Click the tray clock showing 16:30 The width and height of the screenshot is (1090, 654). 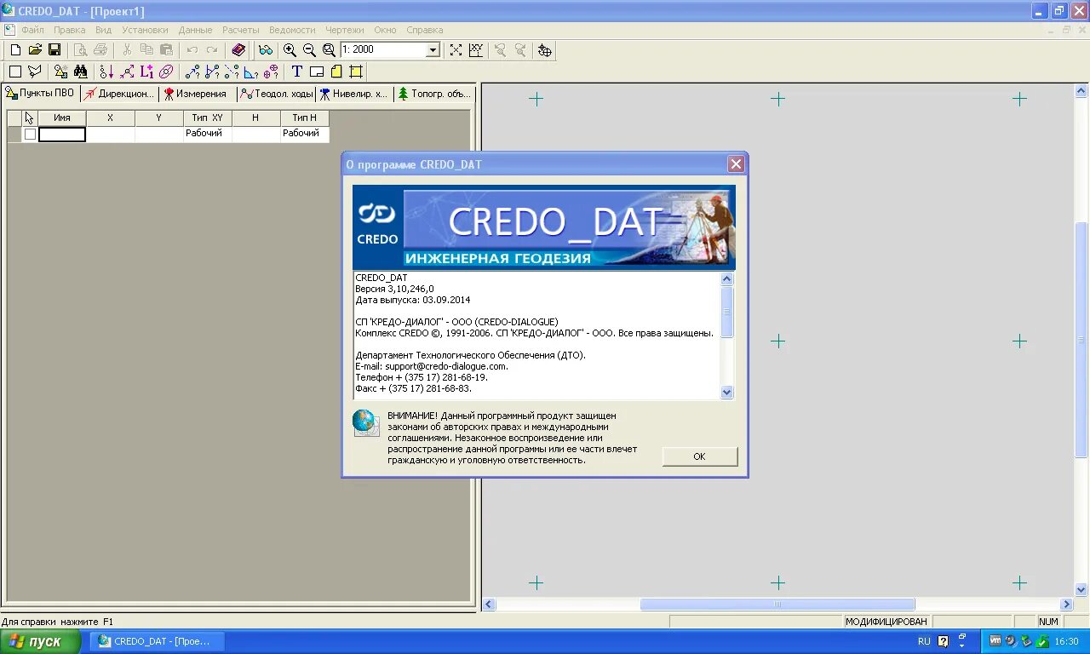pos(1066,641)
